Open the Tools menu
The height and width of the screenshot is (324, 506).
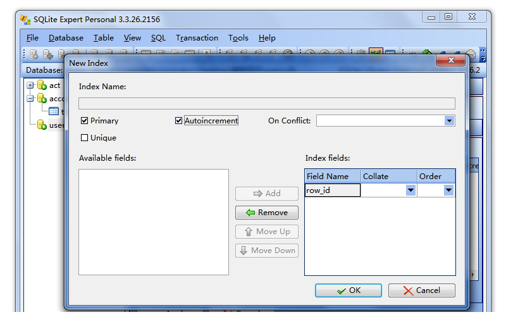coord(238,38)
